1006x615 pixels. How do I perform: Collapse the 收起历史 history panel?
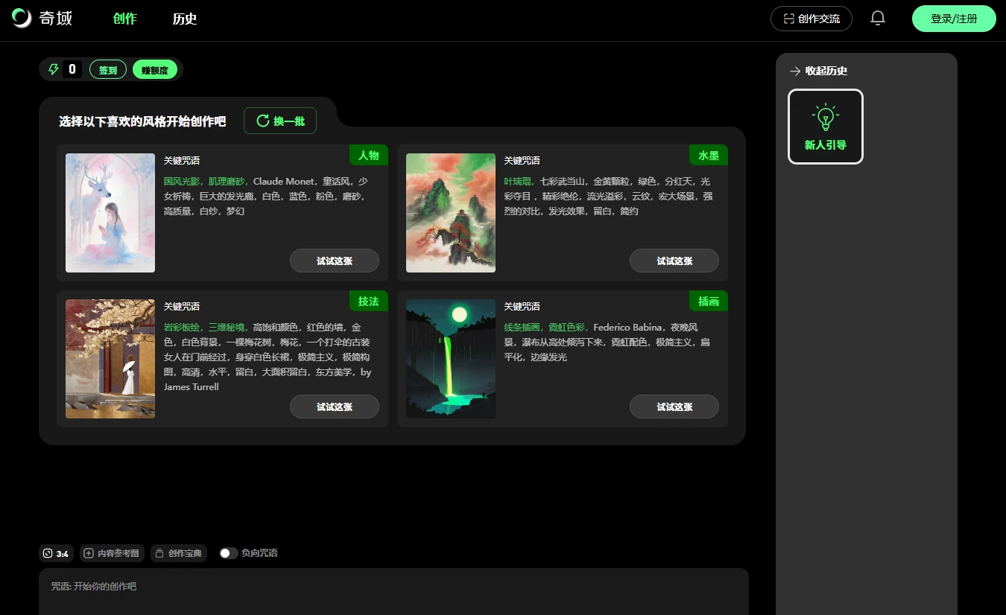click(x=818, y=71)
